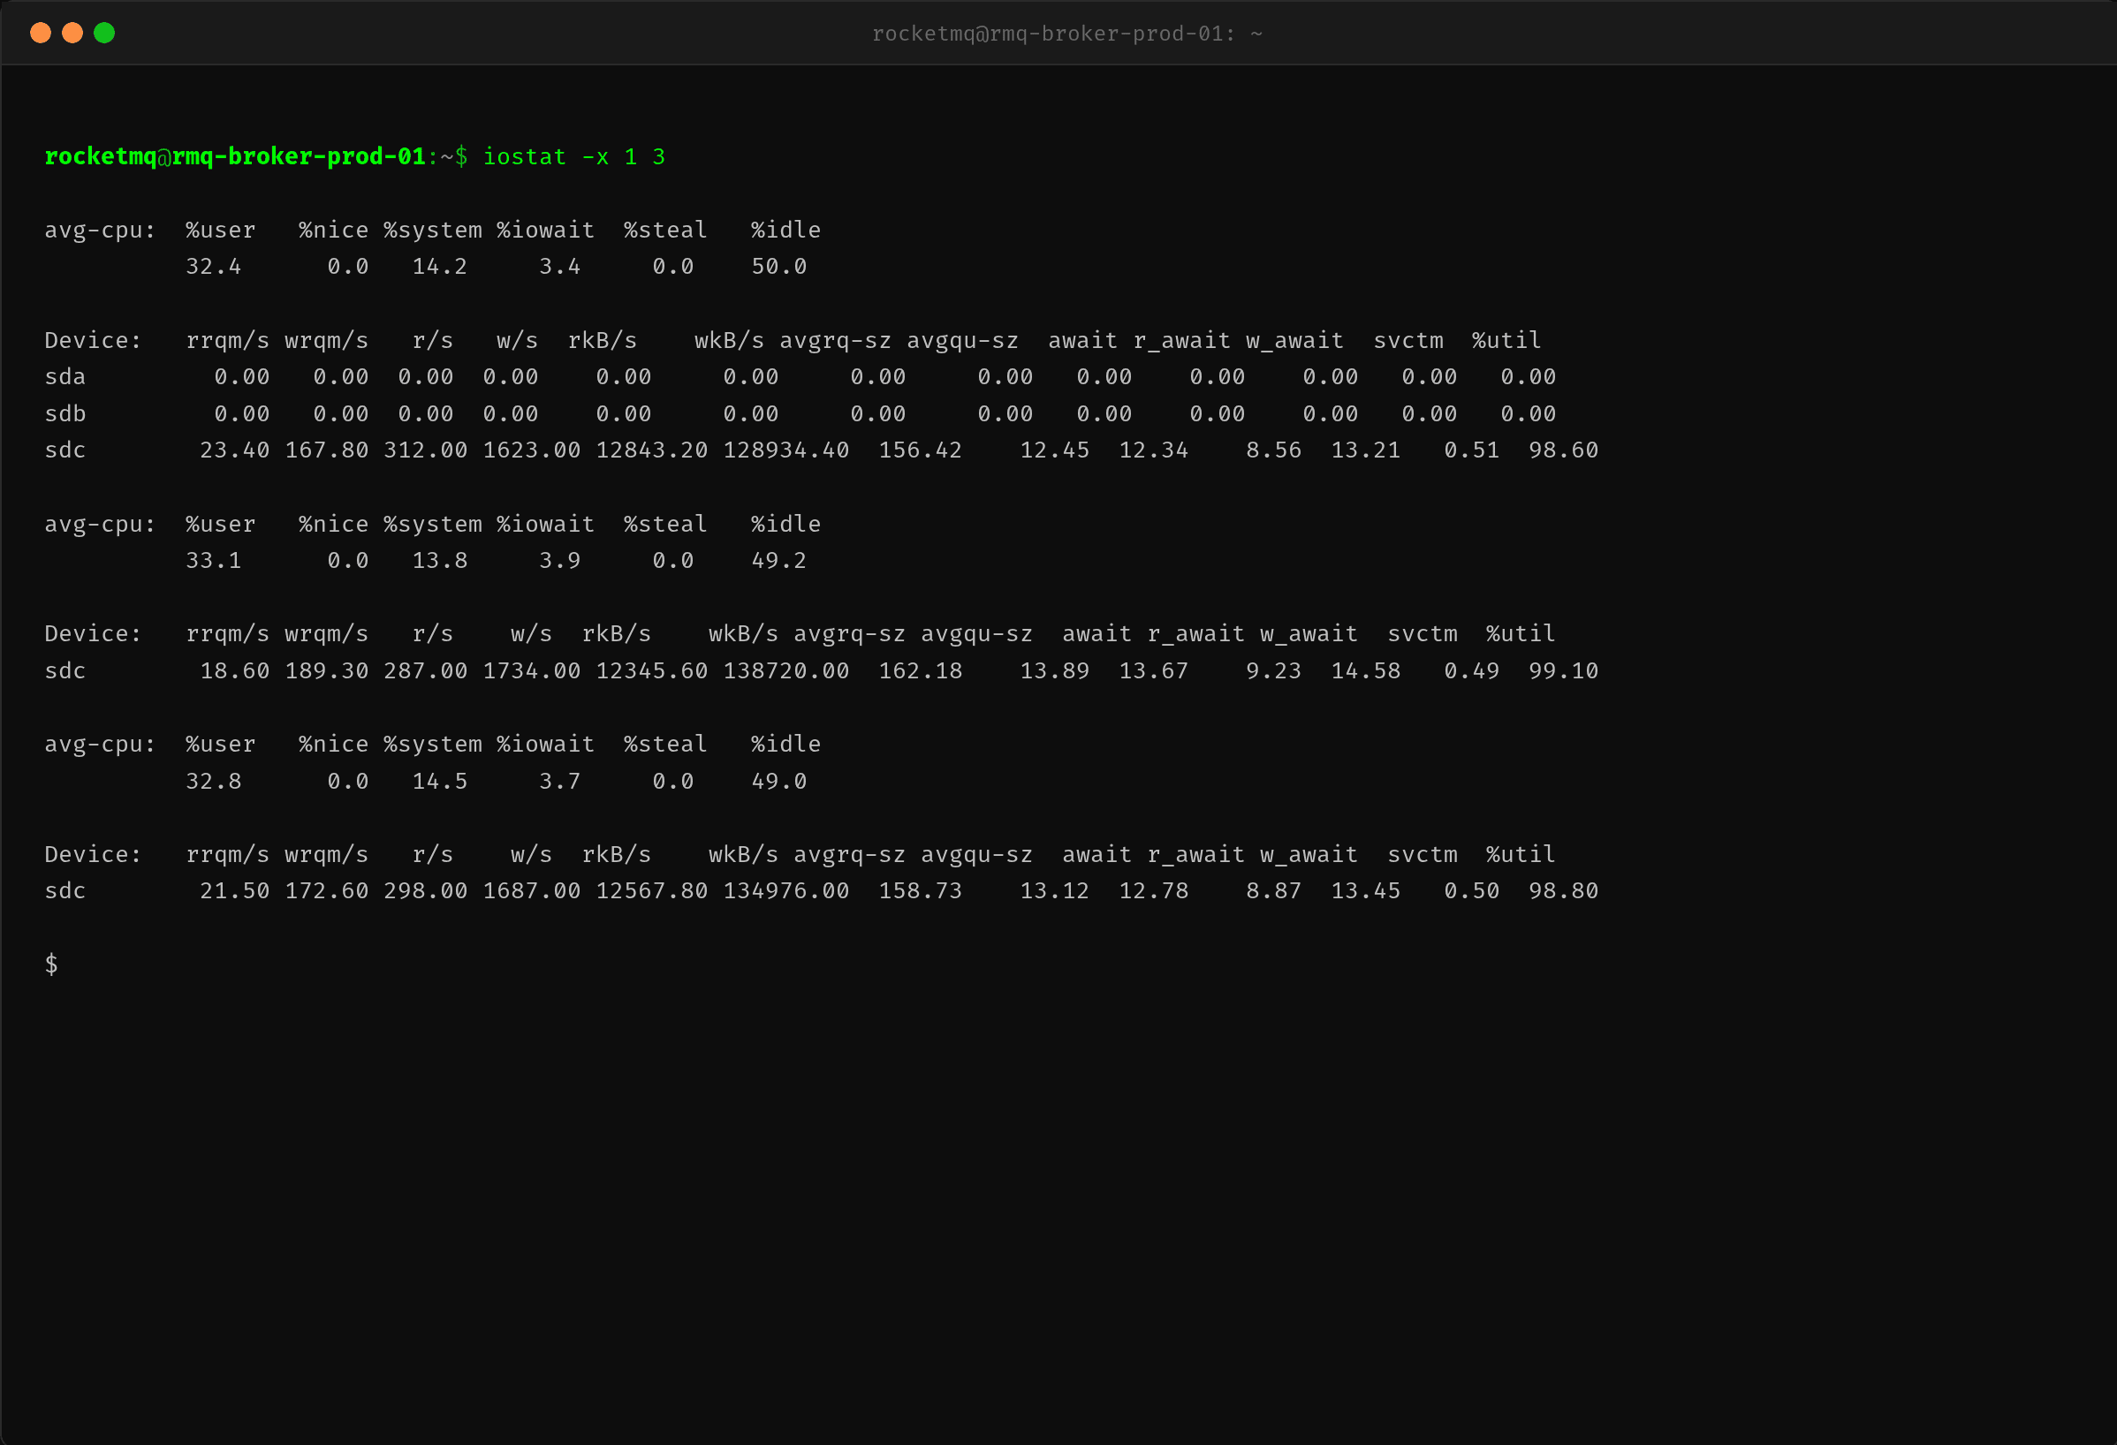Click wkB/s value 134976.00
This screenshot has height=1445, width=2117.
click(786, 891)
